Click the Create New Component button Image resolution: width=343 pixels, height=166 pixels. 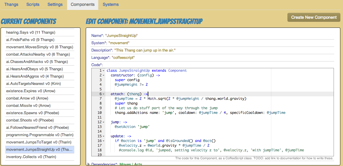[314, 17]
